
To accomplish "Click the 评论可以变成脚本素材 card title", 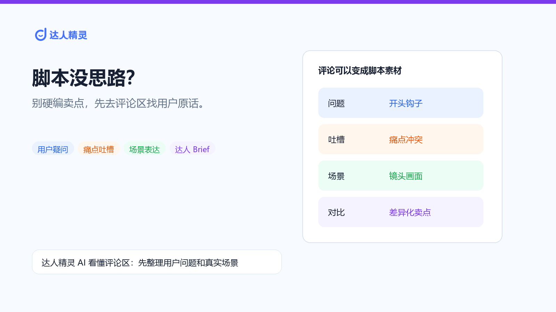I will click(x=360, y=71).
